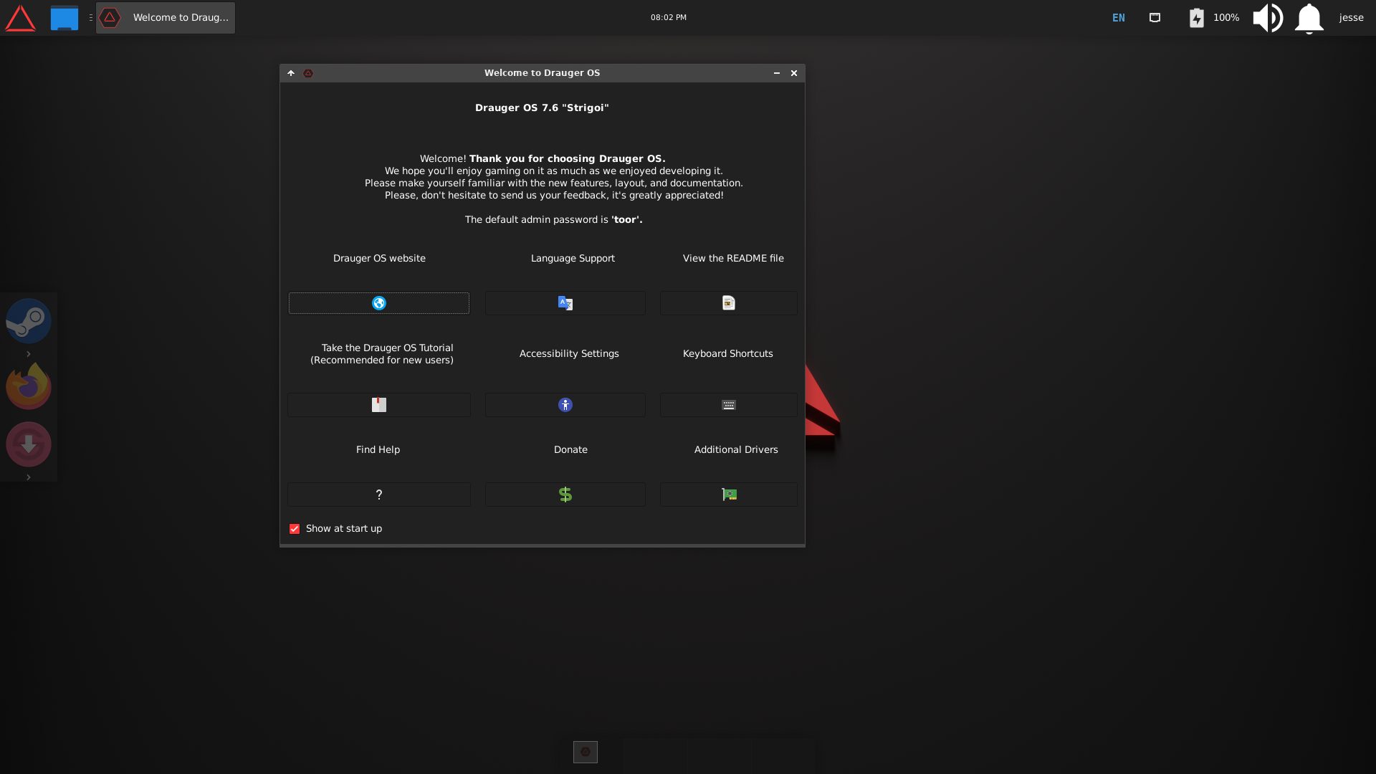The width and height of the screenshot is (1376, 774).
Task: Open the volume speaker control
Action: point(1268,18)
